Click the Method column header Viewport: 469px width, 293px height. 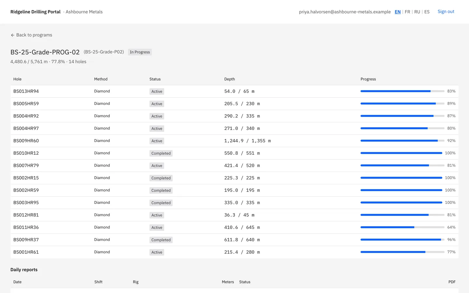tap(101, 79)
